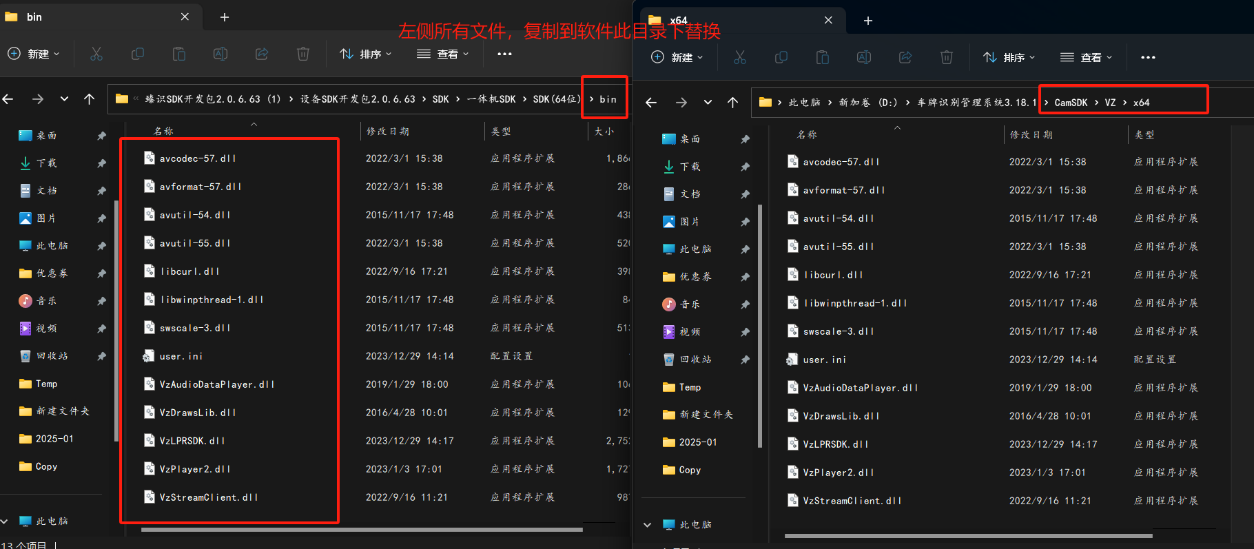The width and height of the screenshot is (1254, 549).
Task: Collapse 此电脑 tree node in bin window
Action: pos(4,521)
